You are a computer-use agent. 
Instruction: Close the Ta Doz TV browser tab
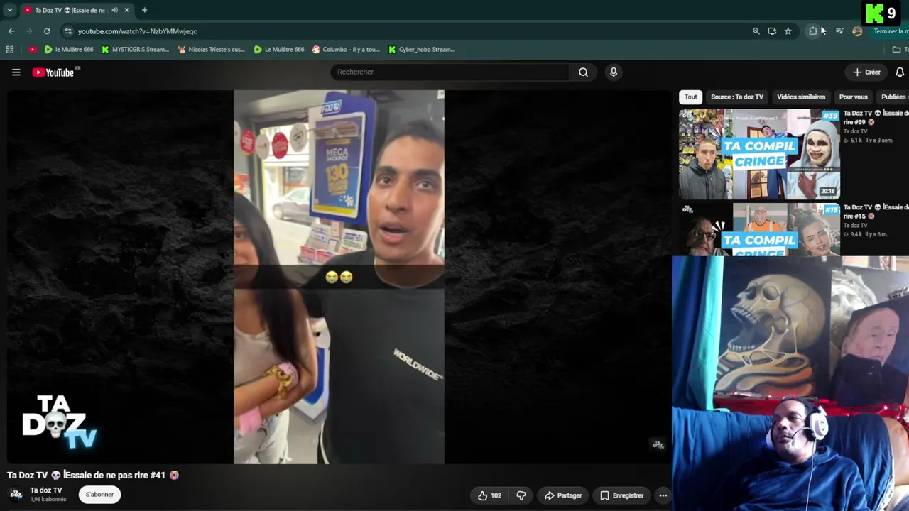click(x=126, y=10)
